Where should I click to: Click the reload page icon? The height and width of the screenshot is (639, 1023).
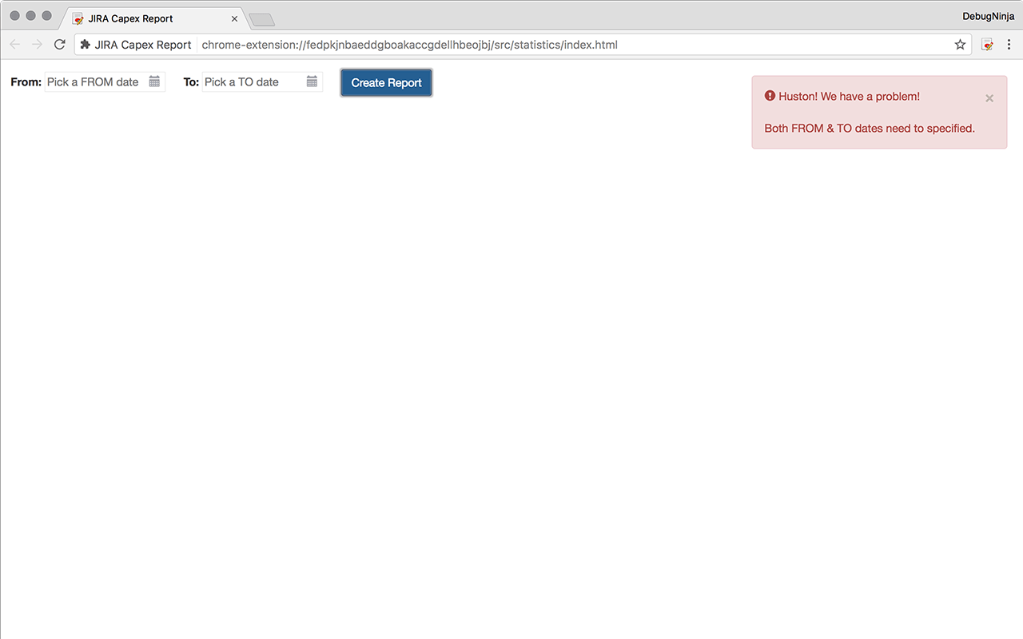(59, 45)
